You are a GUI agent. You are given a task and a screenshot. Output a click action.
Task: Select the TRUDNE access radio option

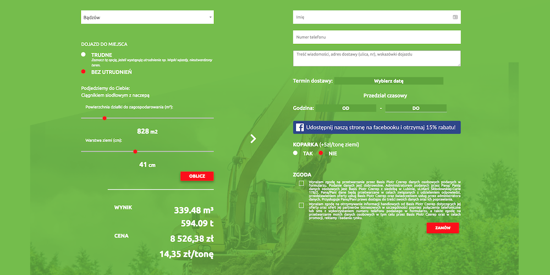(83, 54)
